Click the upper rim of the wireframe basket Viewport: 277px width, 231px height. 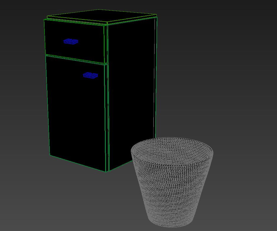(x=172, y=138)
